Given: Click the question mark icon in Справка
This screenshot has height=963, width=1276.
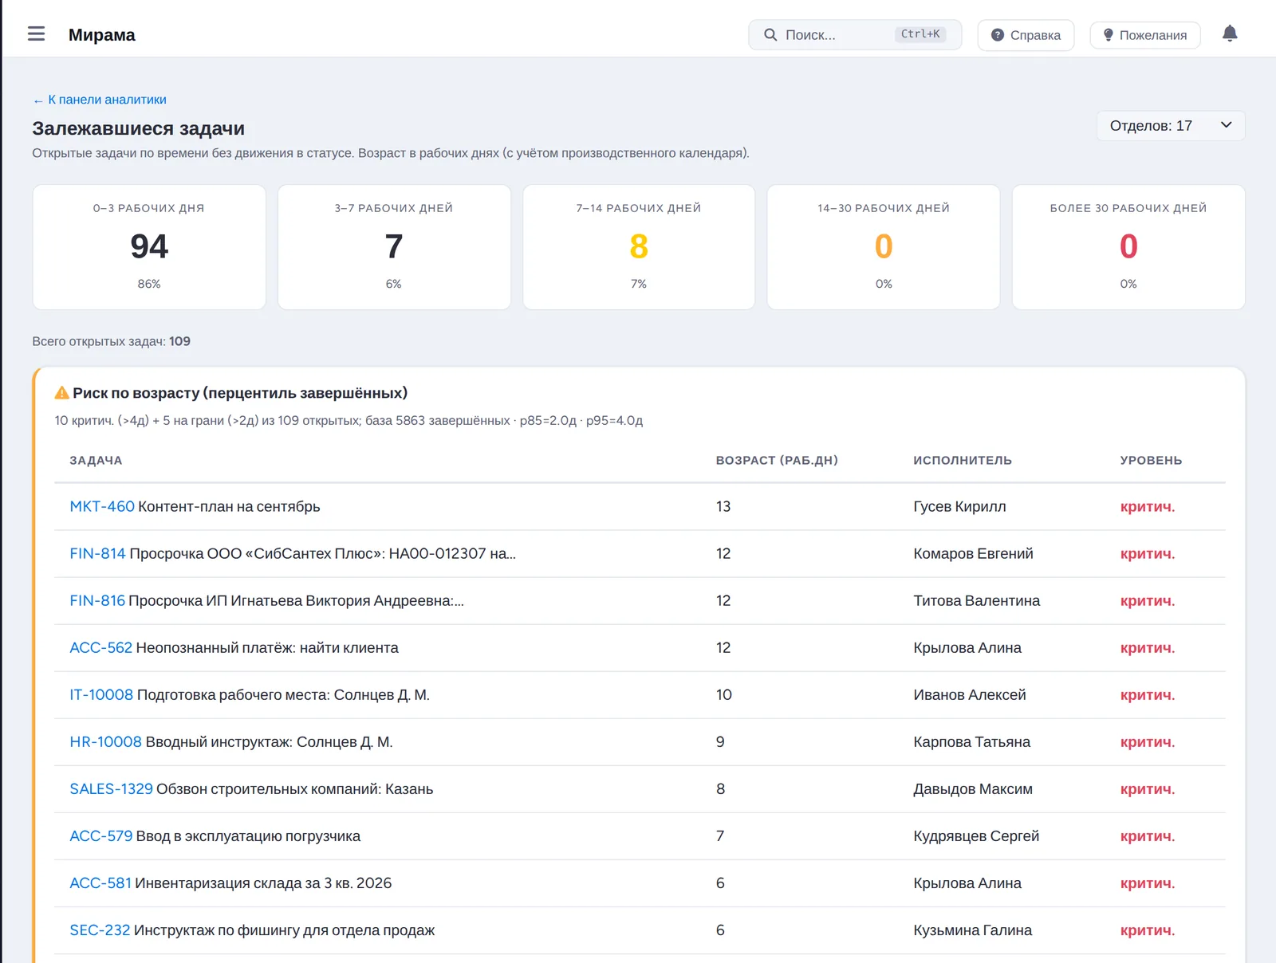Looking at the screenshot, I should tap(997, 35).
